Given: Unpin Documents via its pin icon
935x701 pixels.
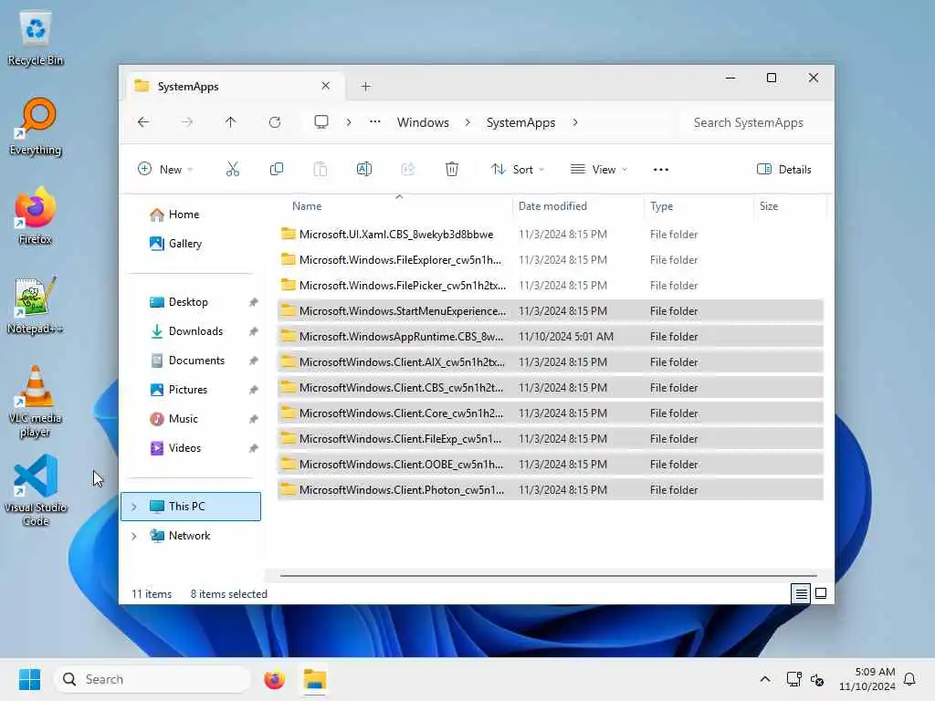Looking at the screenshot, I should [x=254, y=361].
